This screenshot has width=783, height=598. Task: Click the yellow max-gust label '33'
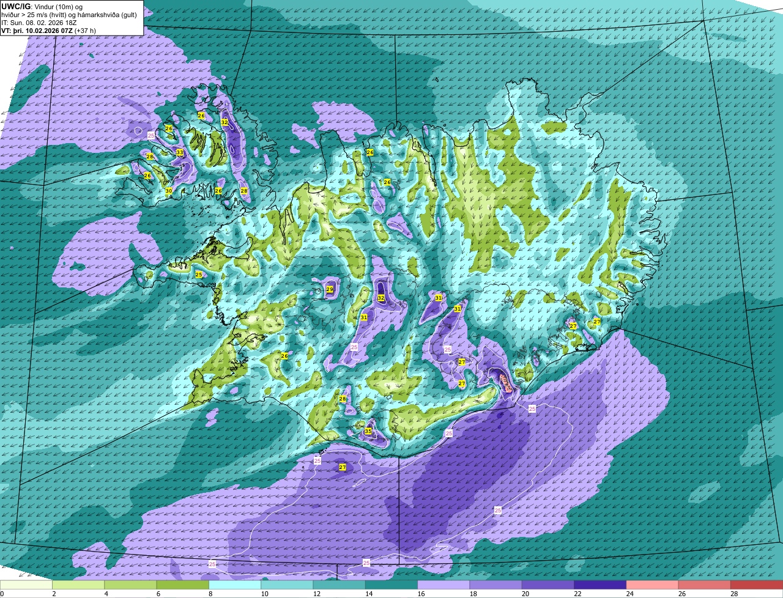pos(179,152)
